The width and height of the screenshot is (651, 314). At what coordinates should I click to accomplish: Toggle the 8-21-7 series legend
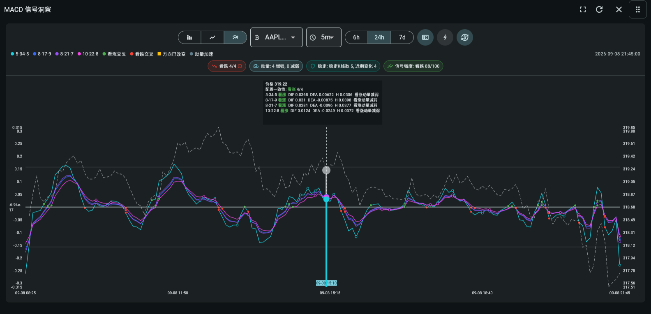pos(64,54)
